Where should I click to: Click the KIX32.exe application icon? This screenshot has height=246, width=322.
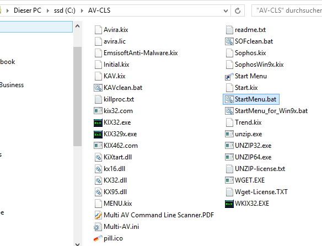pyautogui.click(x=98, y=122)
